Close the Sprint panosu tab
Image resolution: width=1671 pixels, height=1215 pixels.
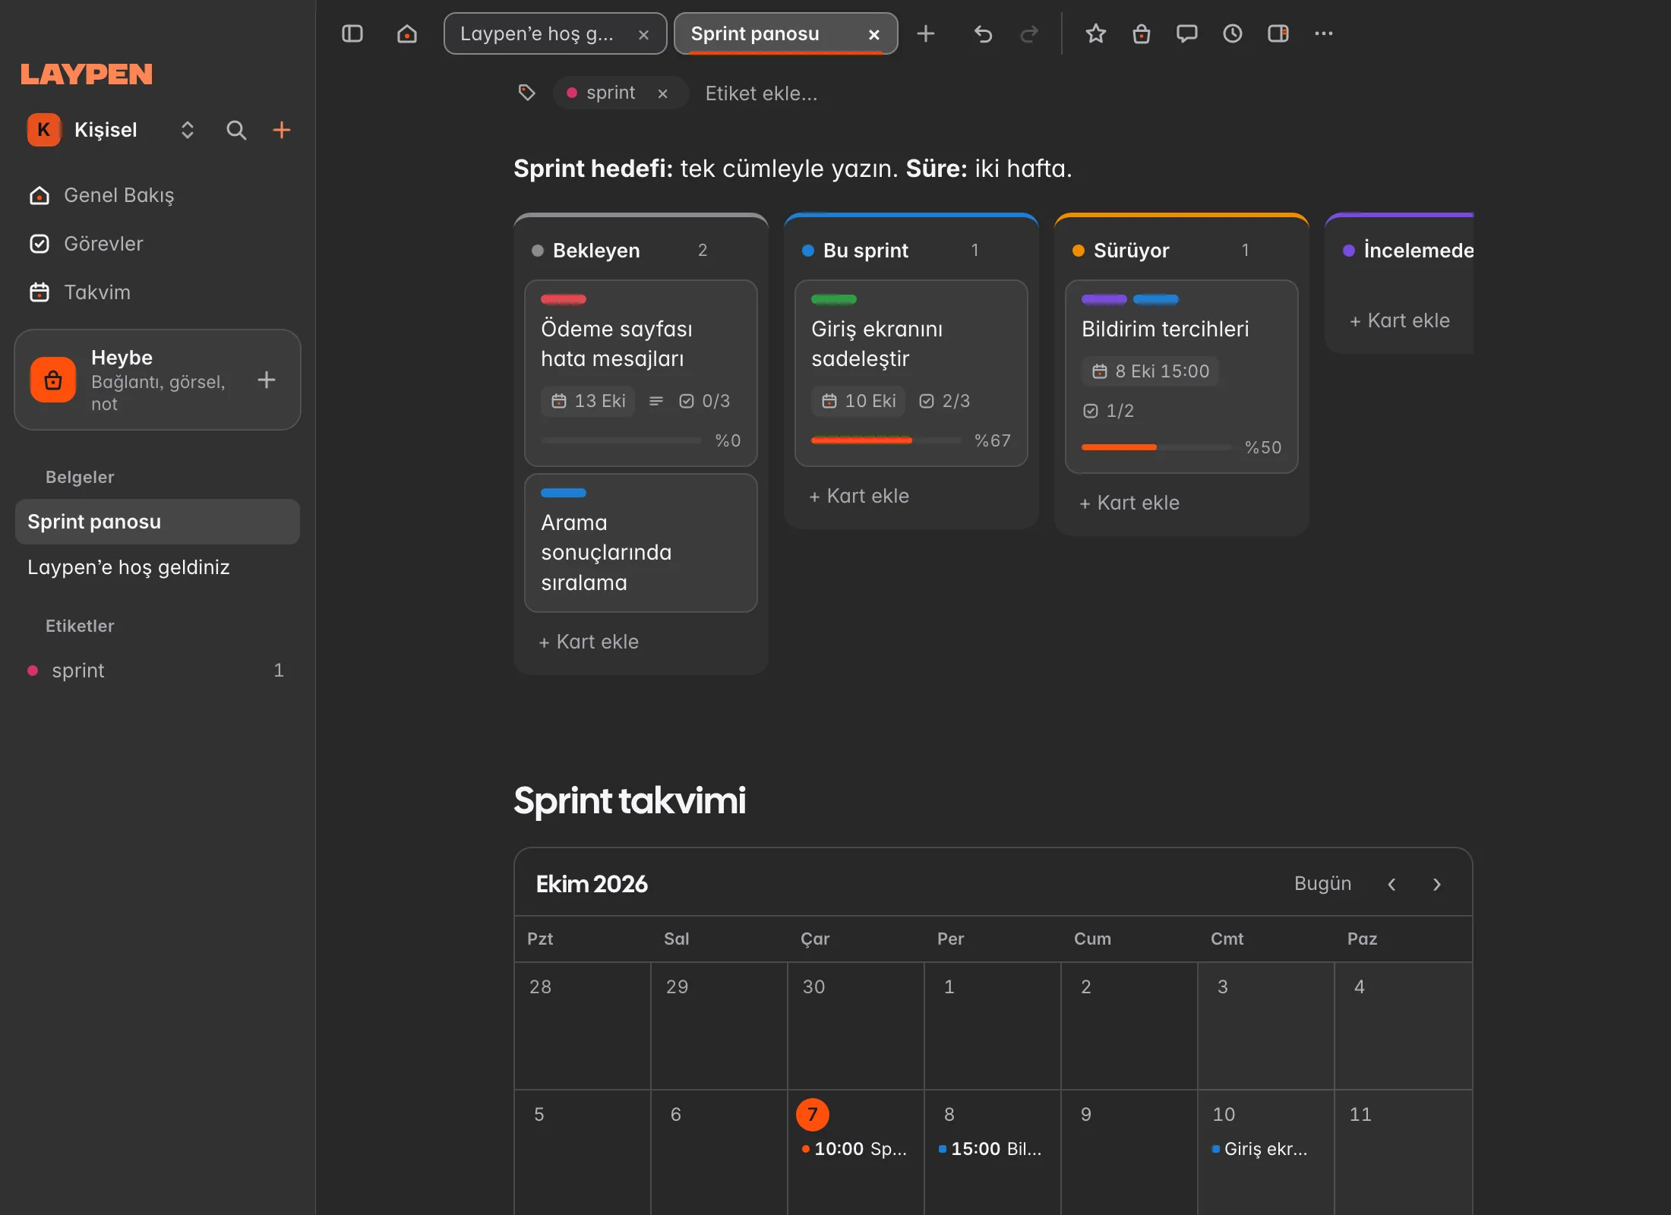[x=874, y=34]
